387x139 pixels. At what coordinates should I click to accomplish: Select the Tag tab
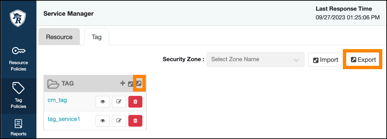point(97,37)
